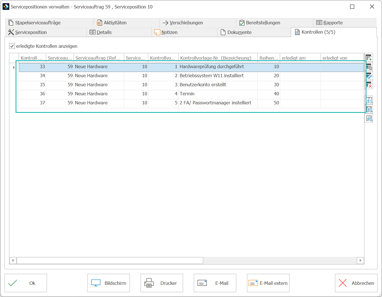Click the lowest of three blue-arrow icons
The width and height of the screenshot is (382, 297).
pos(369,118)
